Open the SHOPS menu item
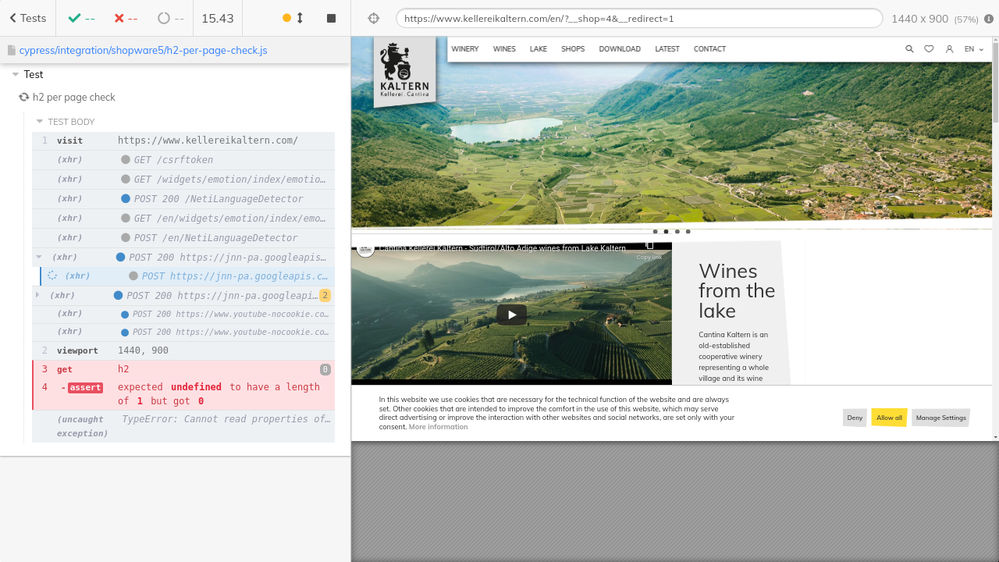 pos(572,49)
